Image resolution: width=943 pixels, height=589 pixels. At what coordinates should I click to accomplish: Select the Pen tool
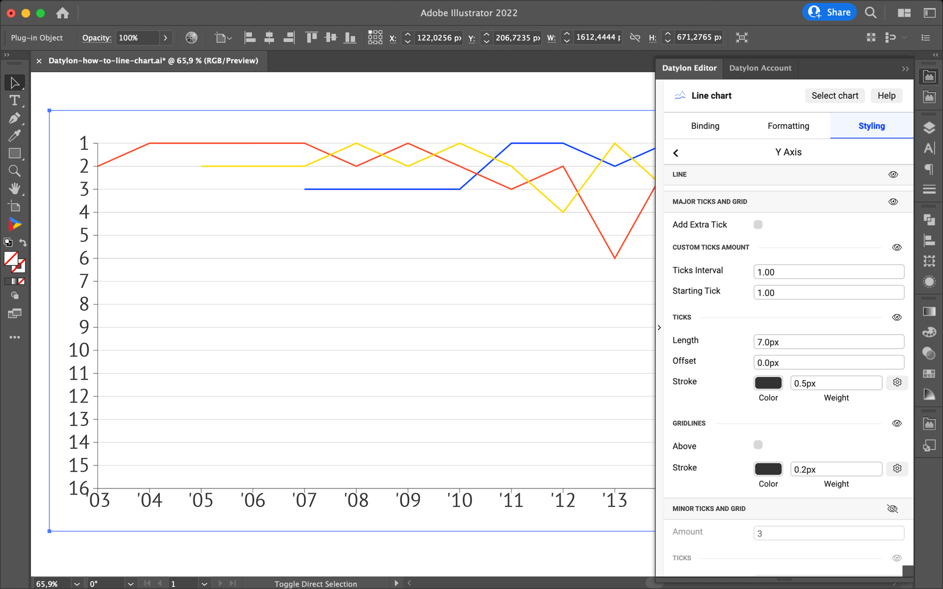15,118
